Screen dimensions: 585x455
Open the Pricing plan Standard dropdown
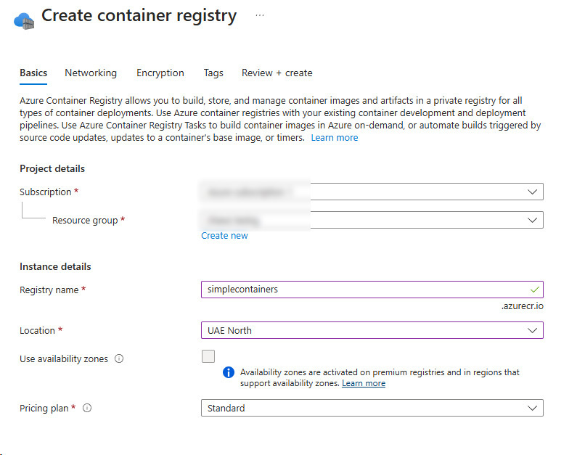[372, 408]
